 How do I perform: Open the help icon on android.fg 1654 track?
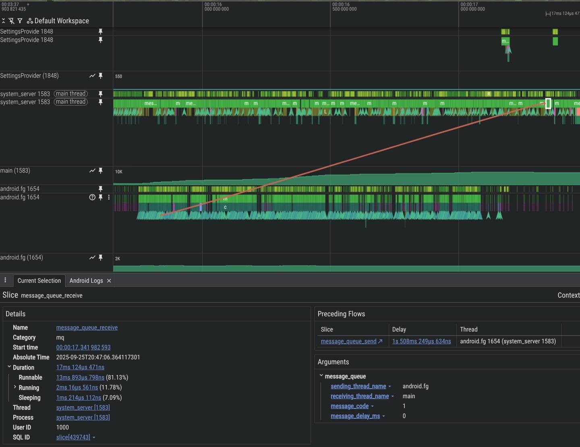coord(92,197)
